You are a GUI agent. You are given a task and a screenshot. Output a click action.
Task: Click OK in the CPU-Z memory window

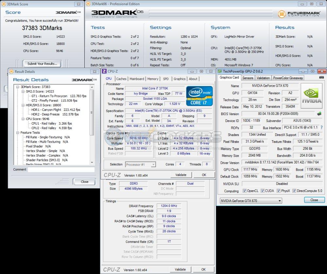[203, 269]
